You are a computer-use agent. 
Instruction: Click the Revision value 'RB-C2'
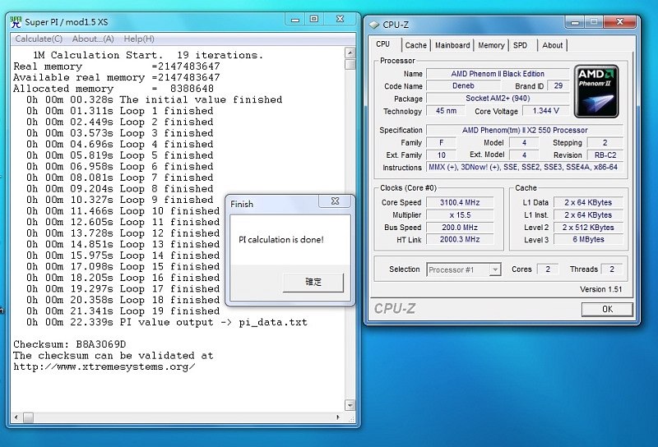pos(605,155)
